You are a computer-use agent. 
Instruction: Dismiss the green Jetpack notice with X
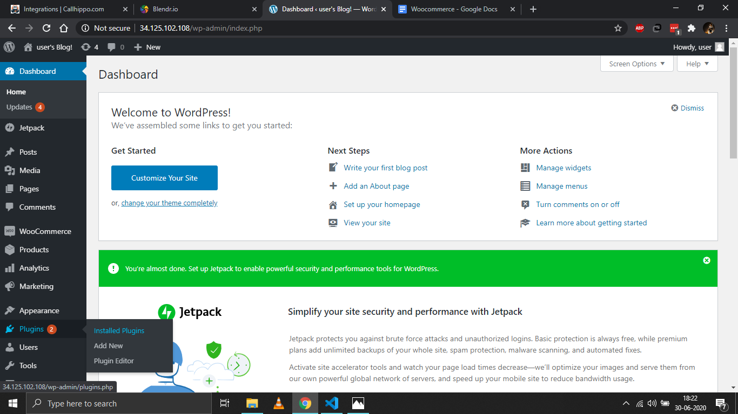[706, 260]
